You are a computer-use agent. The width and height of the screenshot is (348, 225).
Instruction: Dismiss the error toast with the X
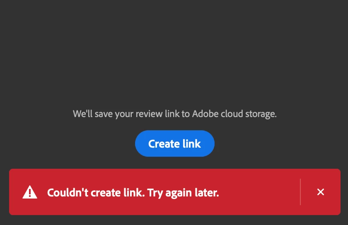[x=321, y=192]
